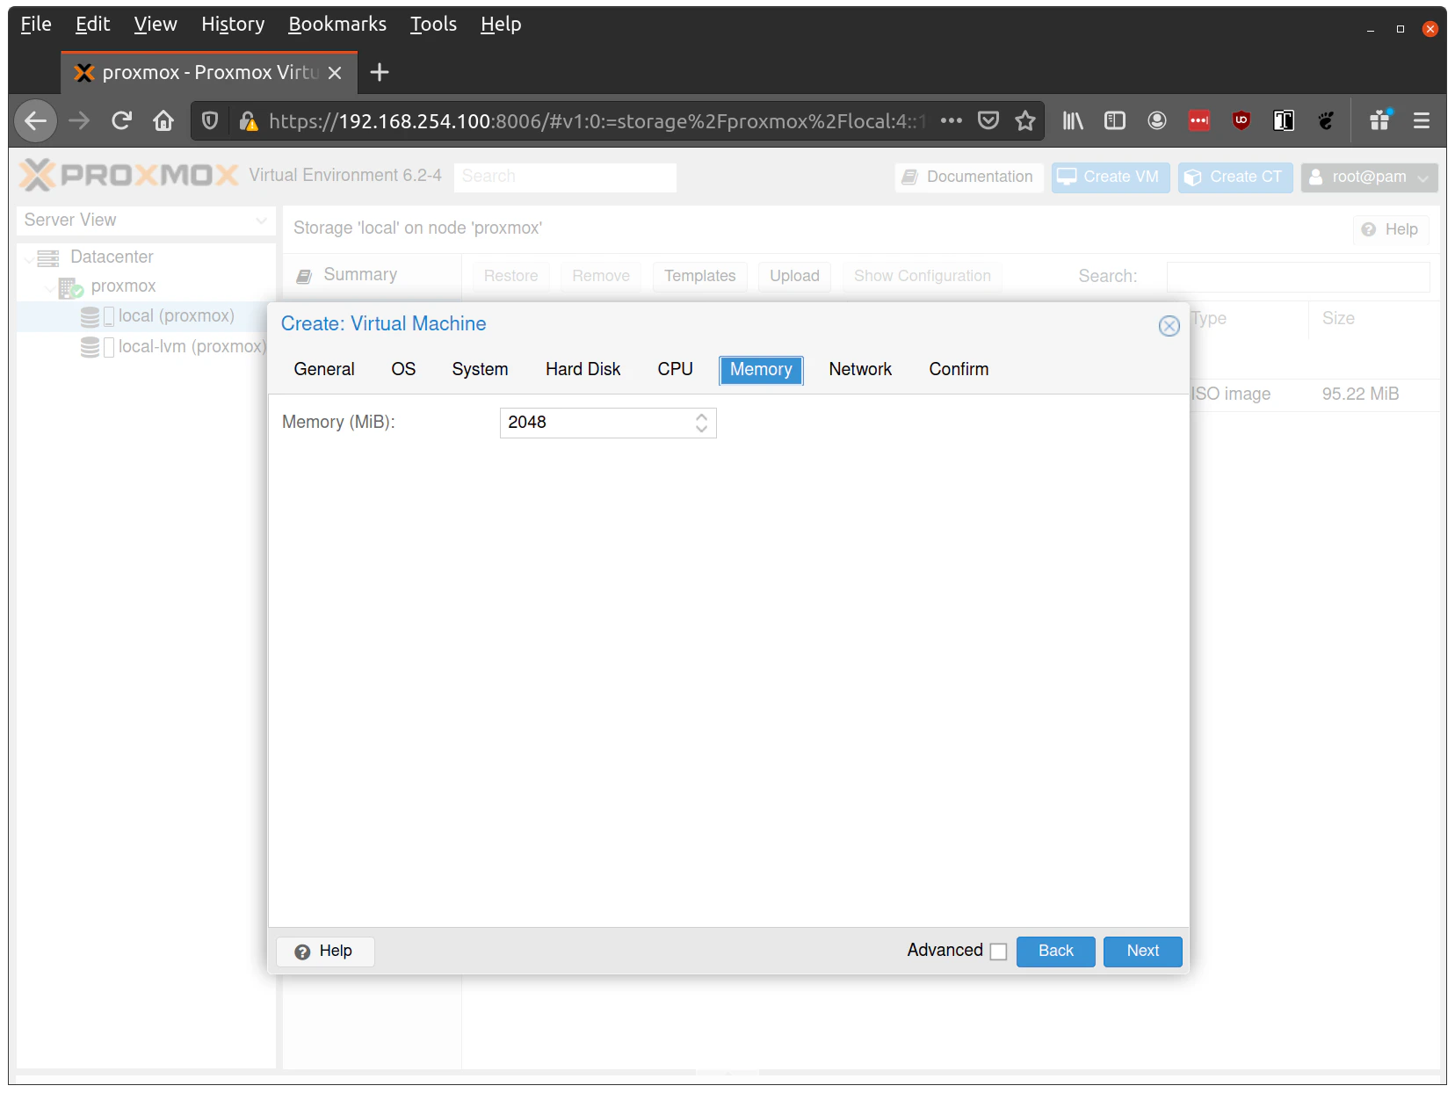The width and height of the screenshot is (1455, 1093).
Task: Open the Documentation button
Action: (x=969, y=177)
